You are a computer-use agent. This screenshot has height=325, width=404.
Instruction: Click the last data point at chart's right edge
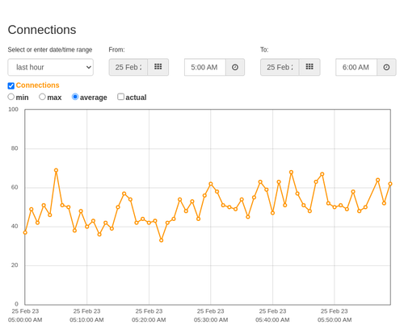tap(390, 184)
